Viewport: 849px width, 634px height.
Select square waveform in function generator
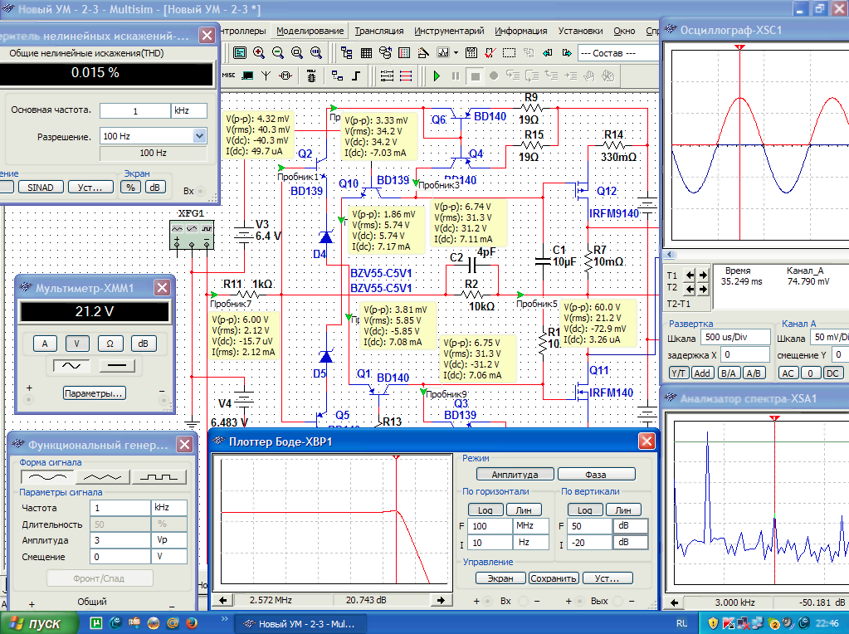coord(159,477)
